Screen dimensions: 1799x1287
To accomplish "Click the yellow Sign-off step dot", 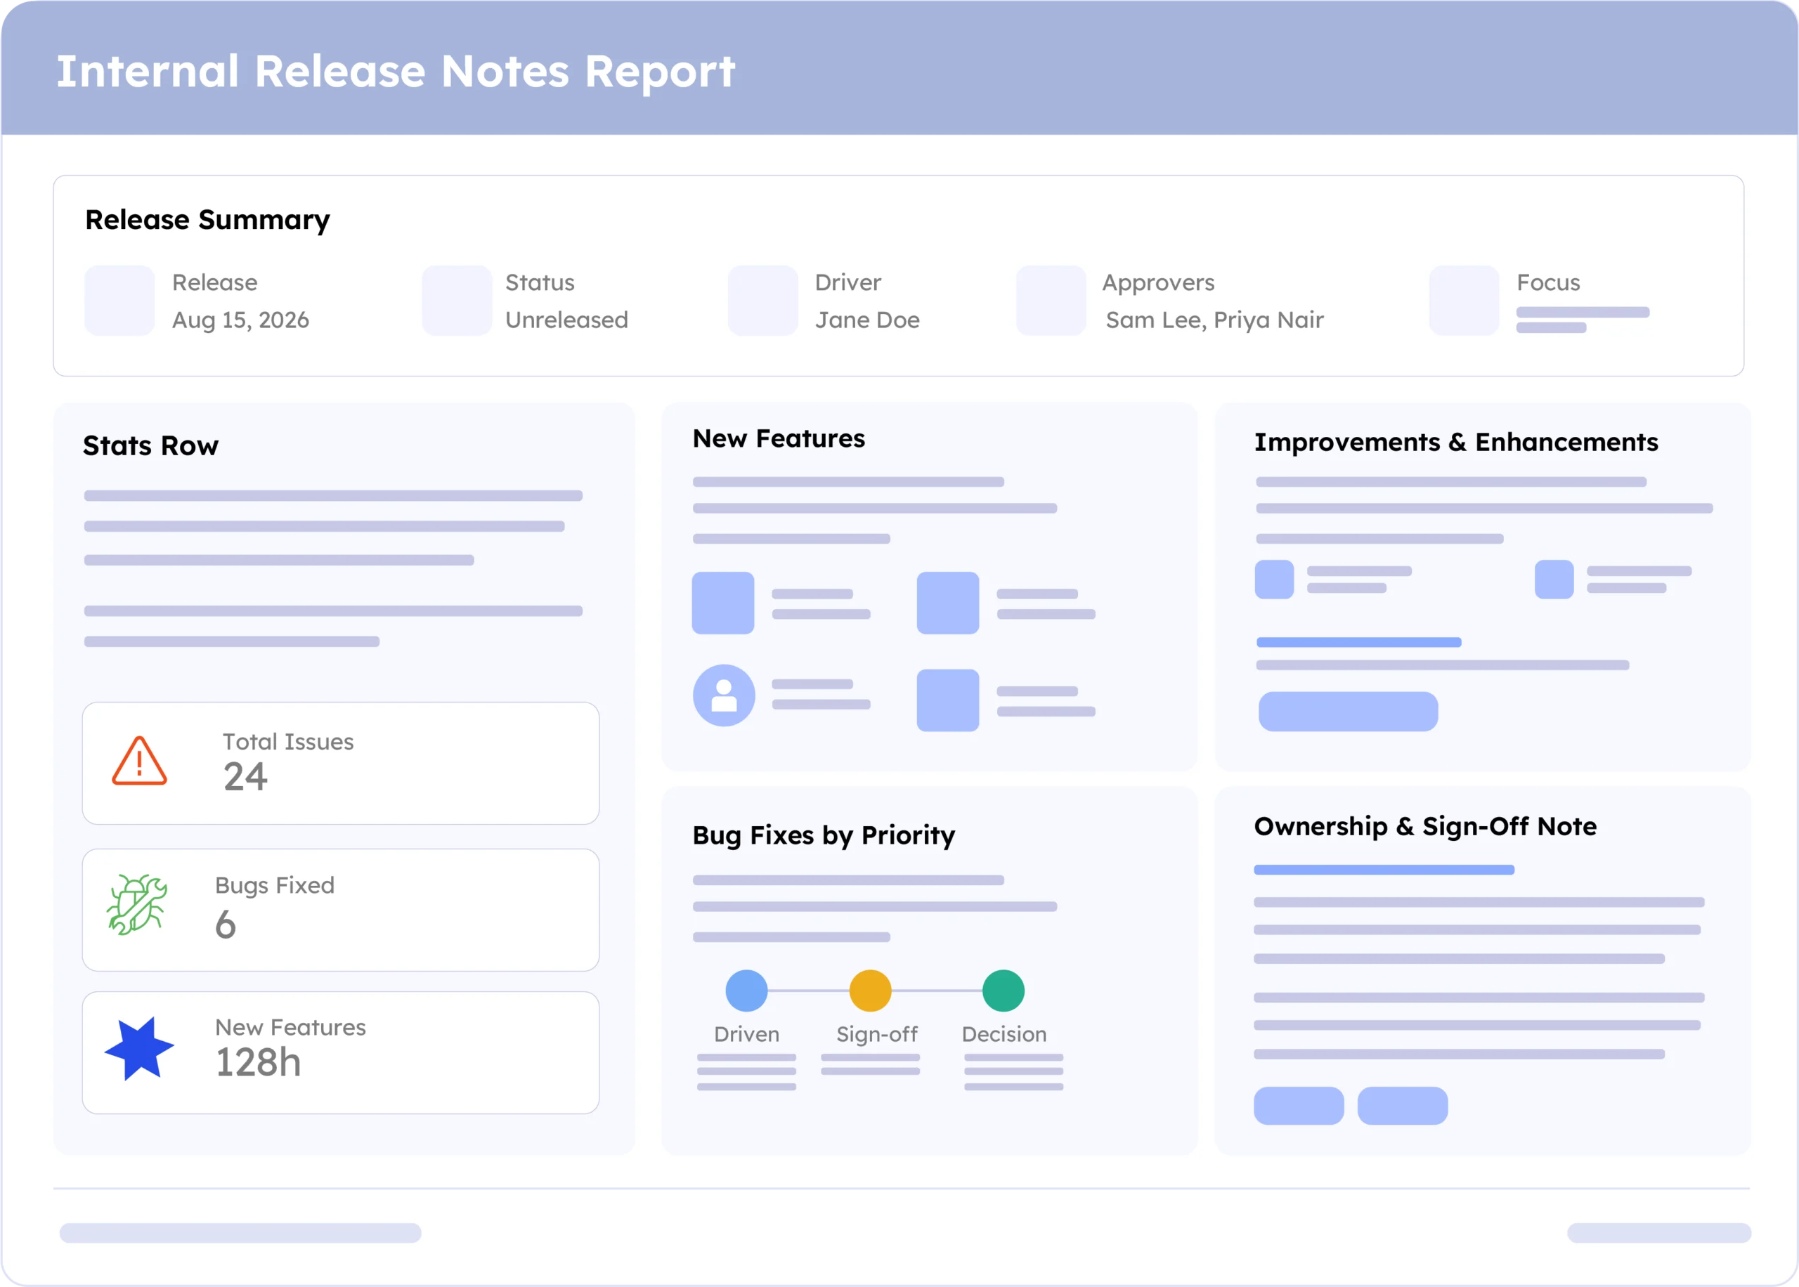I will click(x=870, y=991).
